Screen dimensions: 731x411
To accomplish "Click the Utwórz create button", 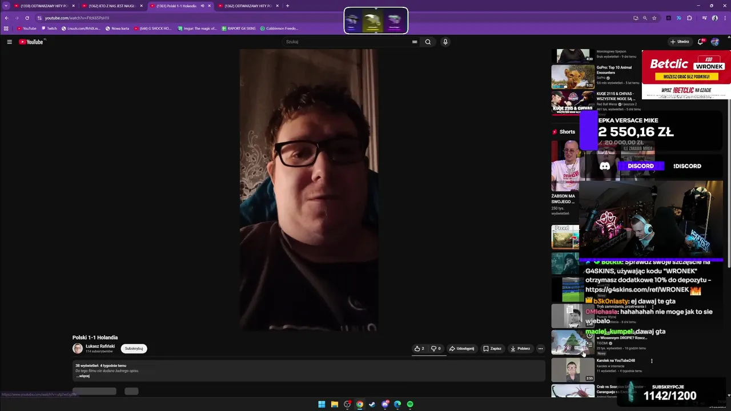I will tap(680, 42).
